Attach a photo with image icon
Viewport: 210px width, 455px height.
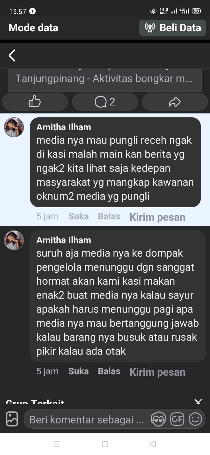[x=12, y=419]
